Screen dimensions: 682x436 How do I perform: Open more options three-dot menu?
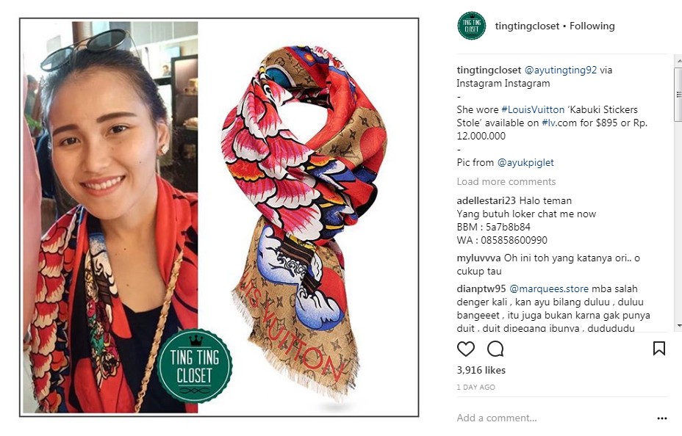click(x=662, y=418)
